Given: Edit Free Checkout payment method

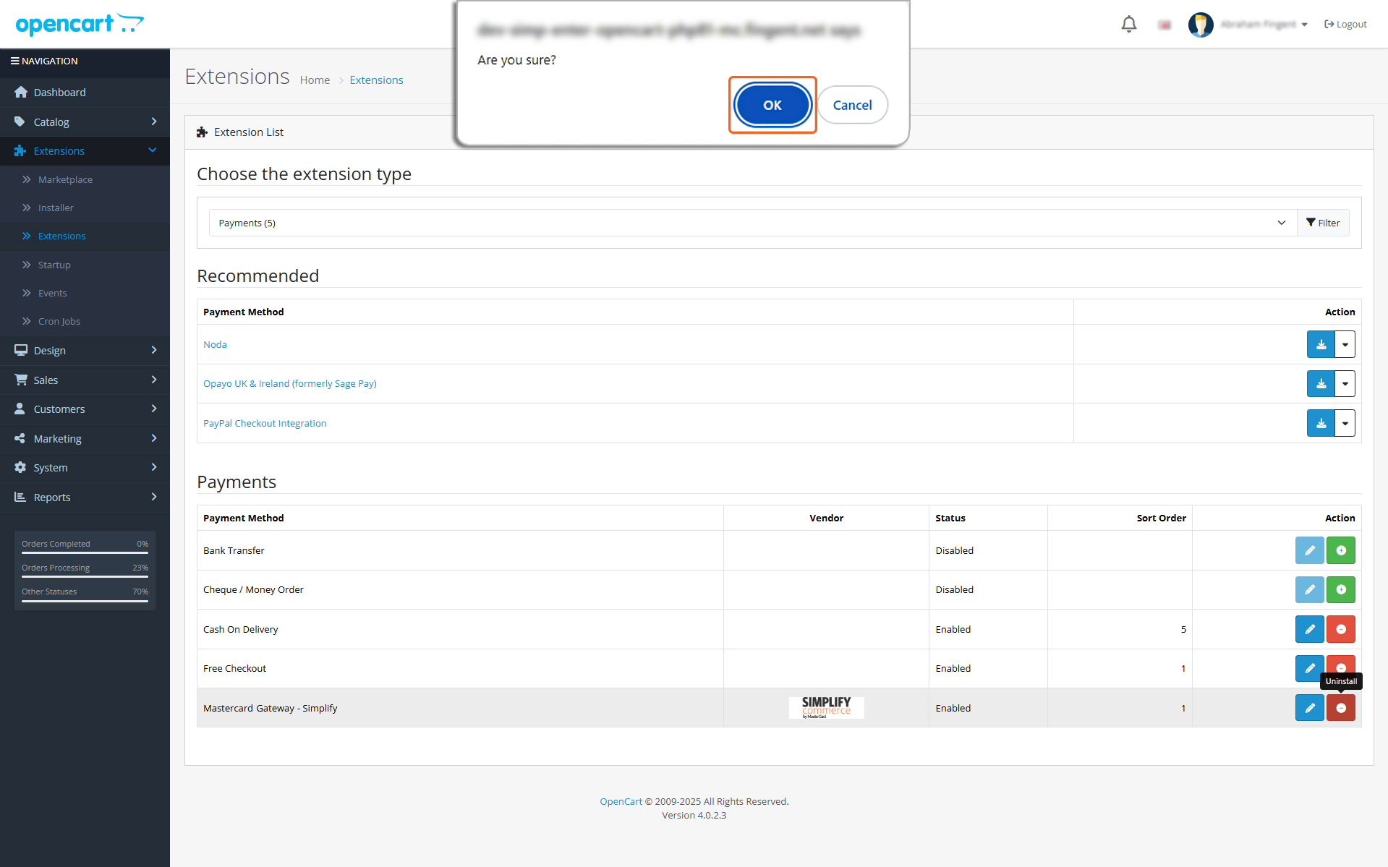Looking at the screenshot, I should click(x=1309, y=668).
